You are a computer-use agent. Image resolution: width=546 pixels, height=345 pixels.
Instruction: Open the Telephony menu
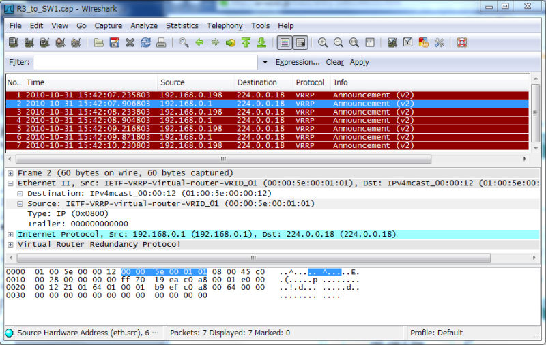[225, 26]
